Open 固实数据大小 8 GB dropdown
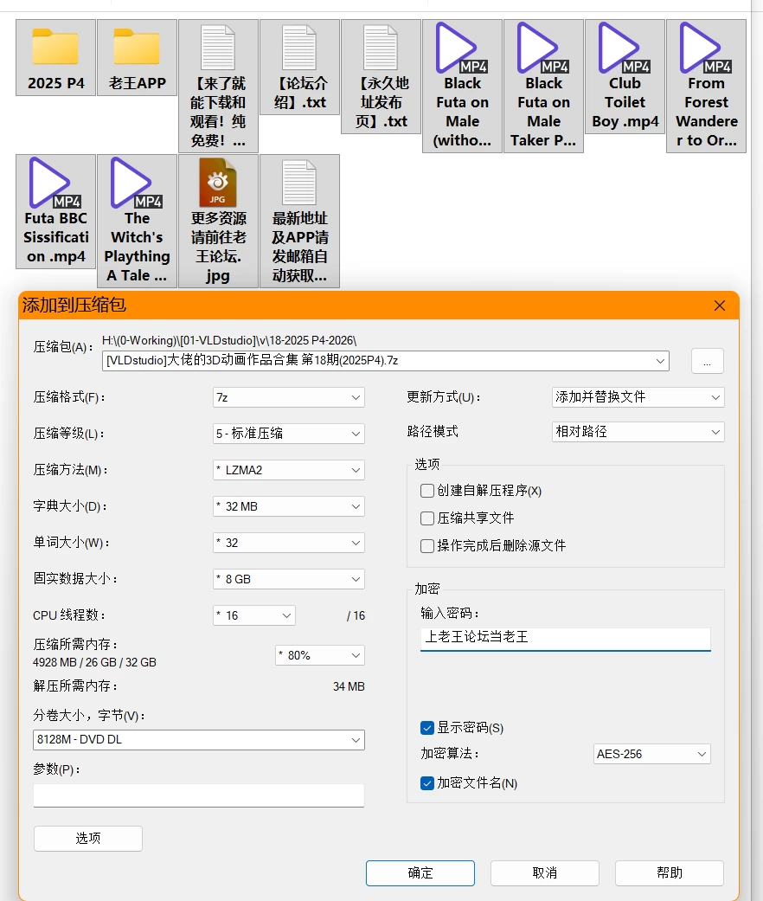Screen dimensions: 763x901 pos(289,579)
